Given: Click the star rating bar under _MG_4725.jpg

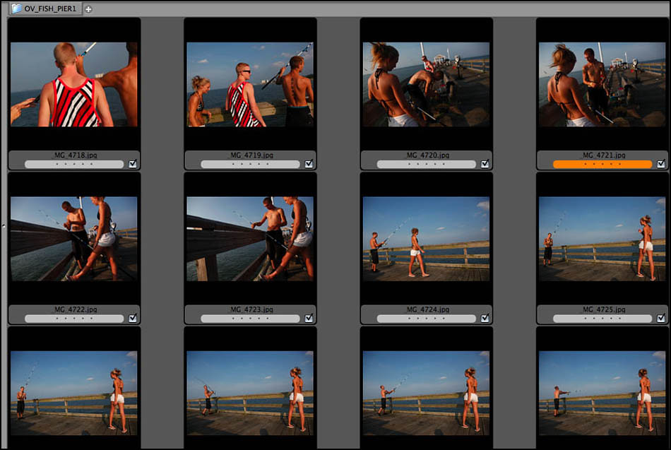Looking at the screenshot, I should 602,319.
